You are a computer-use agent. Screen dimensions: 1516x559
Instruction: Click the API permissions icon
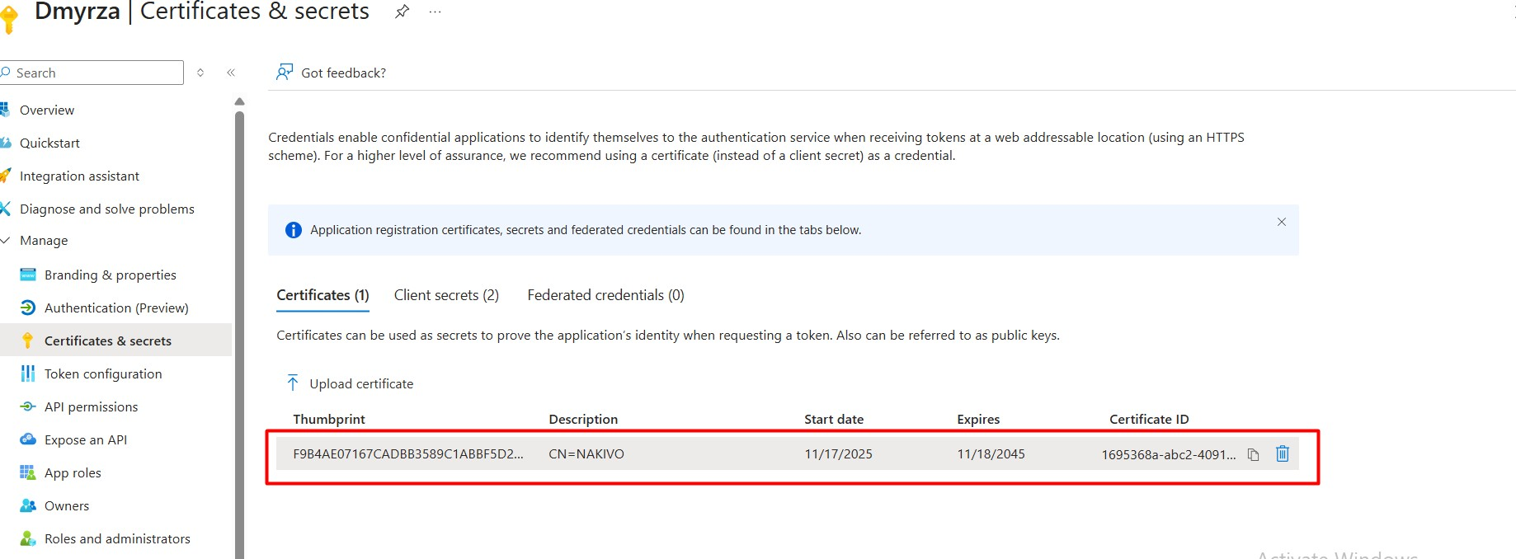pos(28,406)
